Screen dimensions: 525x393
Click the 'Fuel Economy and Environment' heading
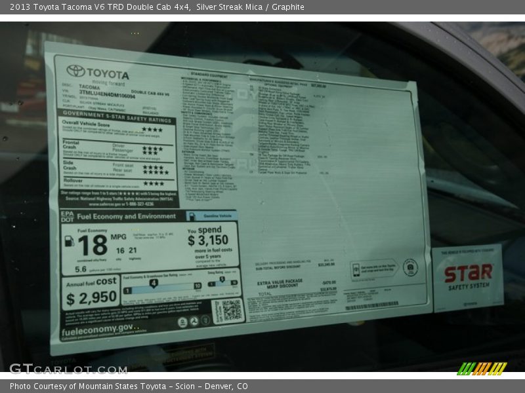click(126, 217)
